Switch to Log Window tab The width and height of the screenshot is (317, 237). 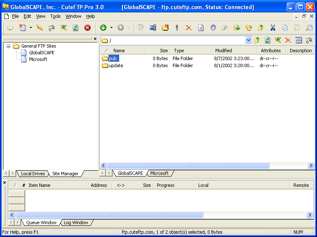click(76, 222)
